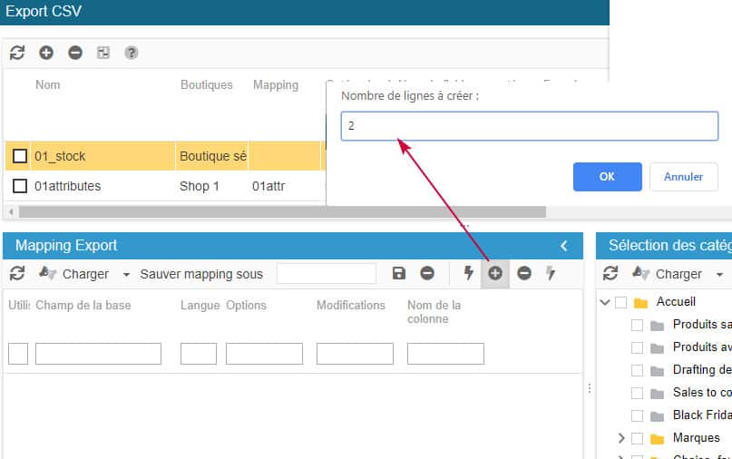
Task: Tick the 01attributes row checkbox
Action: tap(20, 186)
